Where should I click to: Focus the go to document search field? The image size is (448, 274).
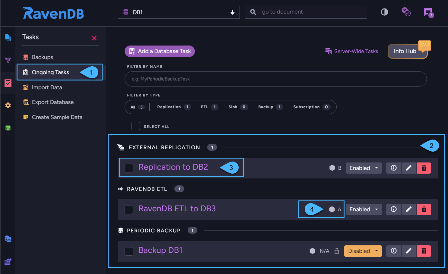click(306, 12)
